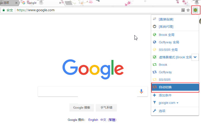Click the direct connection arrows icon

pos(155,19)
